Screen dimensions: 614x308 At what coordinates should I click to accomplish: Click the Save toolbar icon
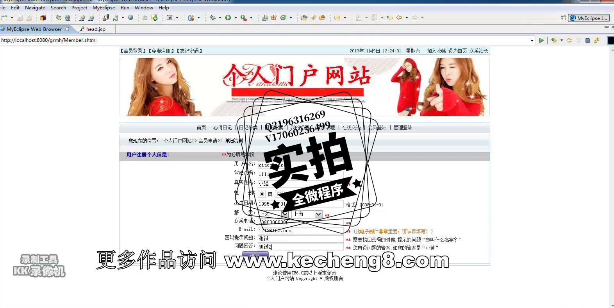click(x=19, y=18)
